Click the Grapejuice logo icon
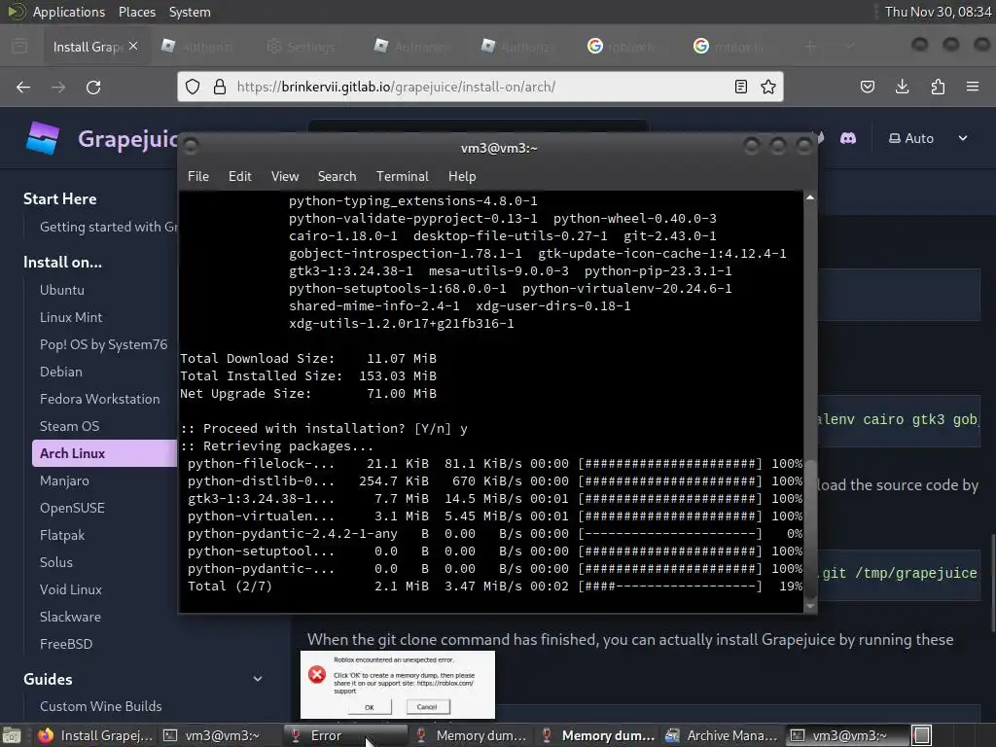This screenshot has width=996, height=747. 43,138
